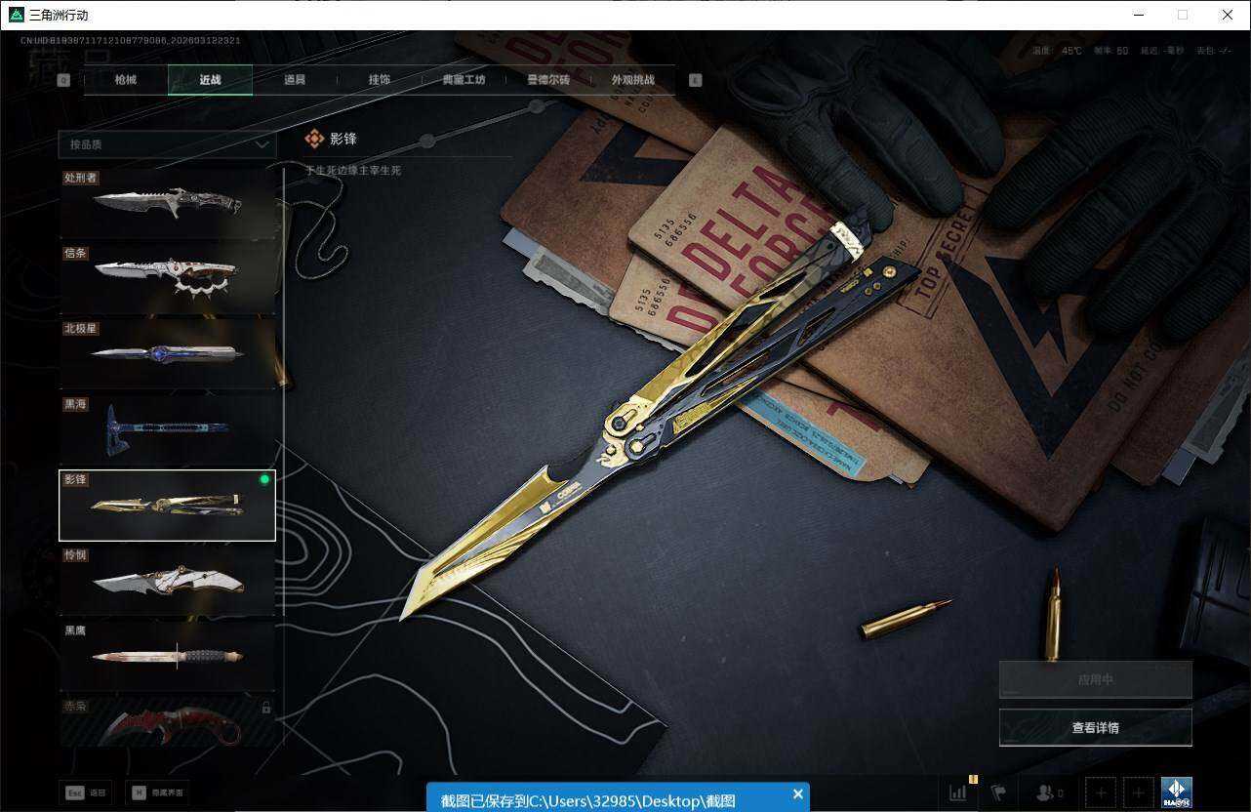Screen dimensions: 1251x812
Task: Pick the 黑海 axe skin
Action: (167, 429)
